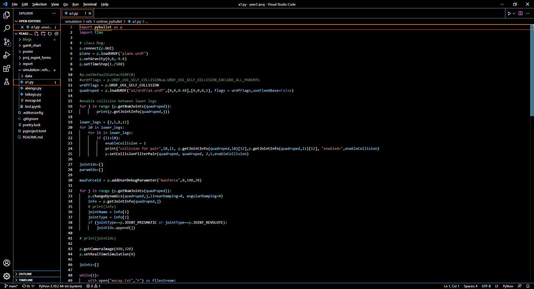Expand the proj_mgmt_forms folder

coord(37,58)
